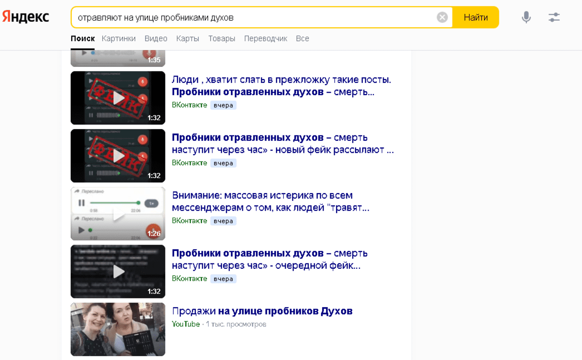This screenshot has height=360, width=582.
Task: Play the 'новый фейк рассылают' video thumbnail
Action: [118, 156]
